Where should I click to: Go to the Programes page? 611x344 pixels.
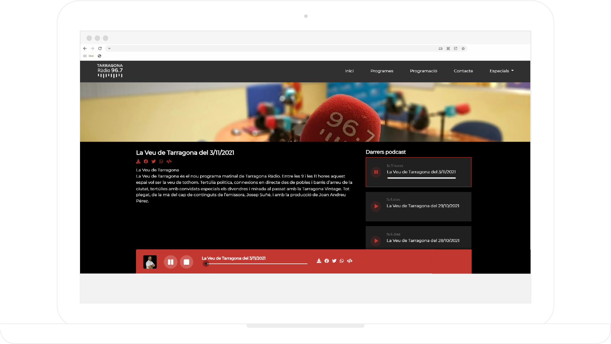[382, 71]
